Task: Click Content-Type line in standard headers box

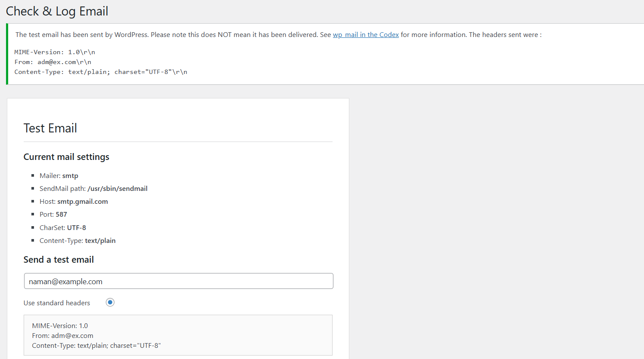Action: (96, 346)
